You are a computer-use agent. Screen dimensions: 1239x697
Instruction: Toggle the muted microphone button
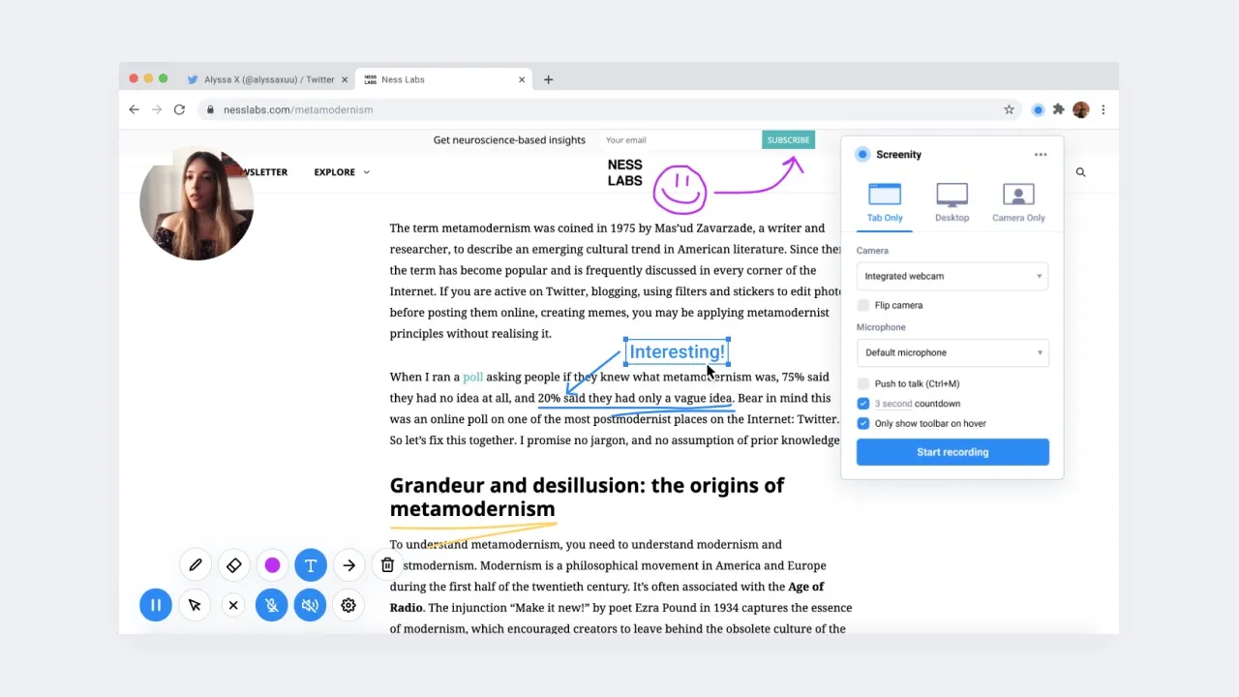(x=272, y=605)
